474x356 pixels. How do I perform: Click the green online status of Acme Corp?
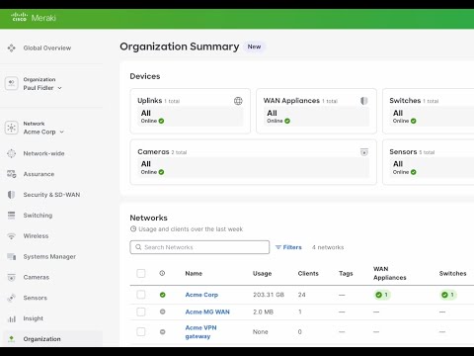point(163,295)
